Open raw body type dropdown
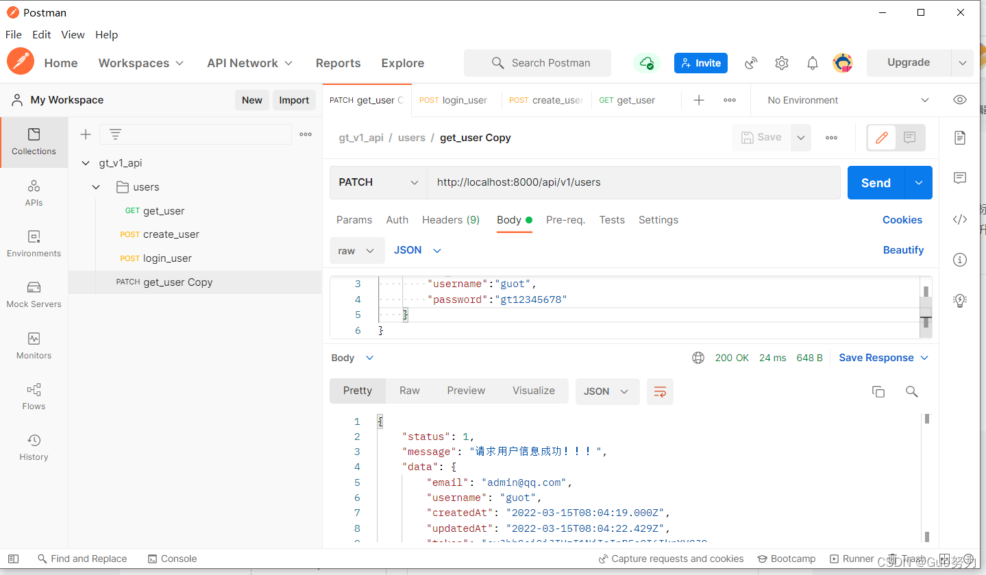Screen dimensions: 986x575 [x=356, y=251]
